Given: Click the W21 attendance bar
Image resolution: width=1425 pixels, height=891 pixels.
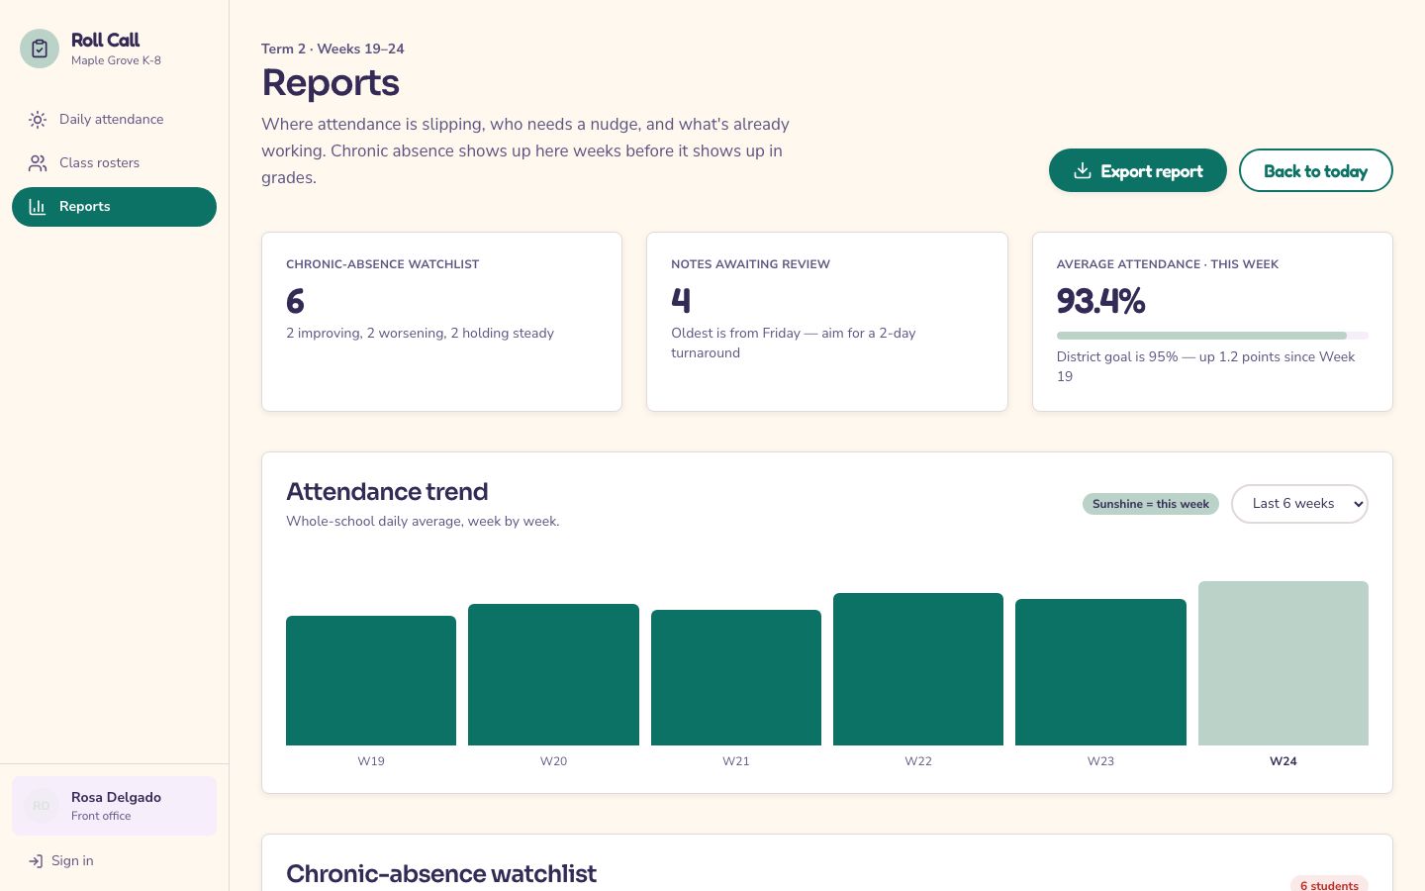Looking at the screenshot, I should pos(736,677).
